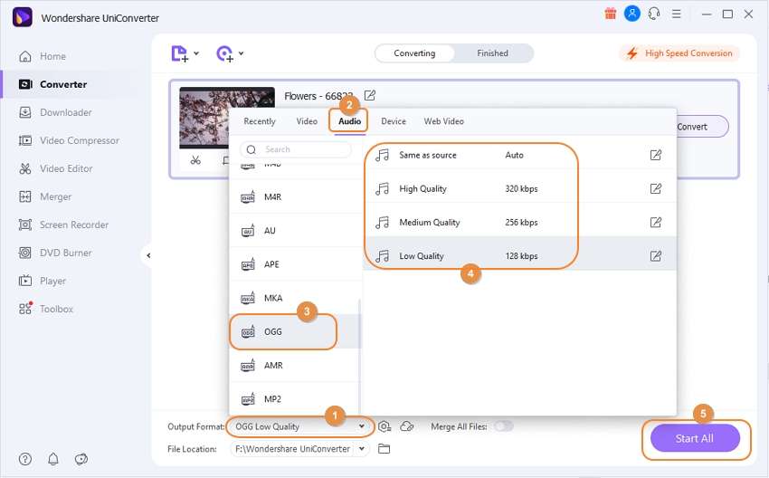This screenshot has height=478, width=769.
Task: Select the MKA audio format
Action: coord(294,298)
